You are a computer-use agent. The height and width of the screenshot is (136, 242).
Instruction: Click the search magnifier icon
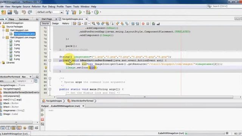pos(209,6)
